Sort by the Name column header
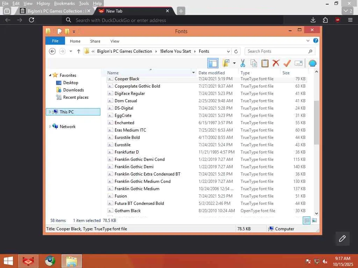 point(148,73)
